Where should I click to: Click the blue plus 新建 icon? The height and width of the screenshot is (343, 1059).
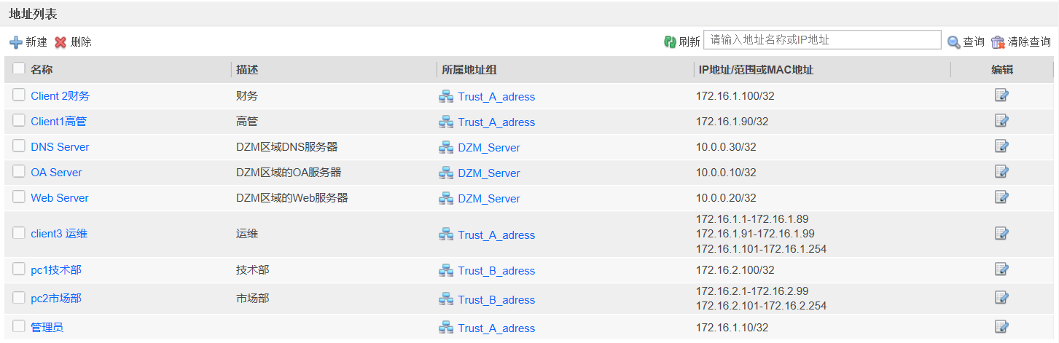pyautogui.click(x=15, y=42)
